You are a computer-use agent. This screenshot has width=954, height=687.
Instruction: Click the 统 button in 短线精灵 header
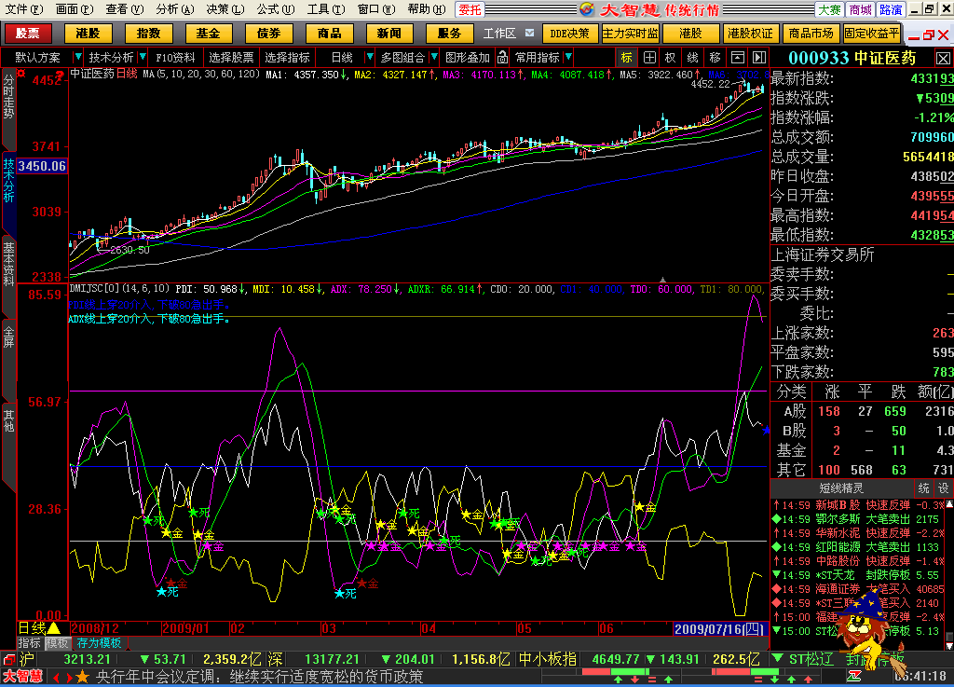point(923,488)
